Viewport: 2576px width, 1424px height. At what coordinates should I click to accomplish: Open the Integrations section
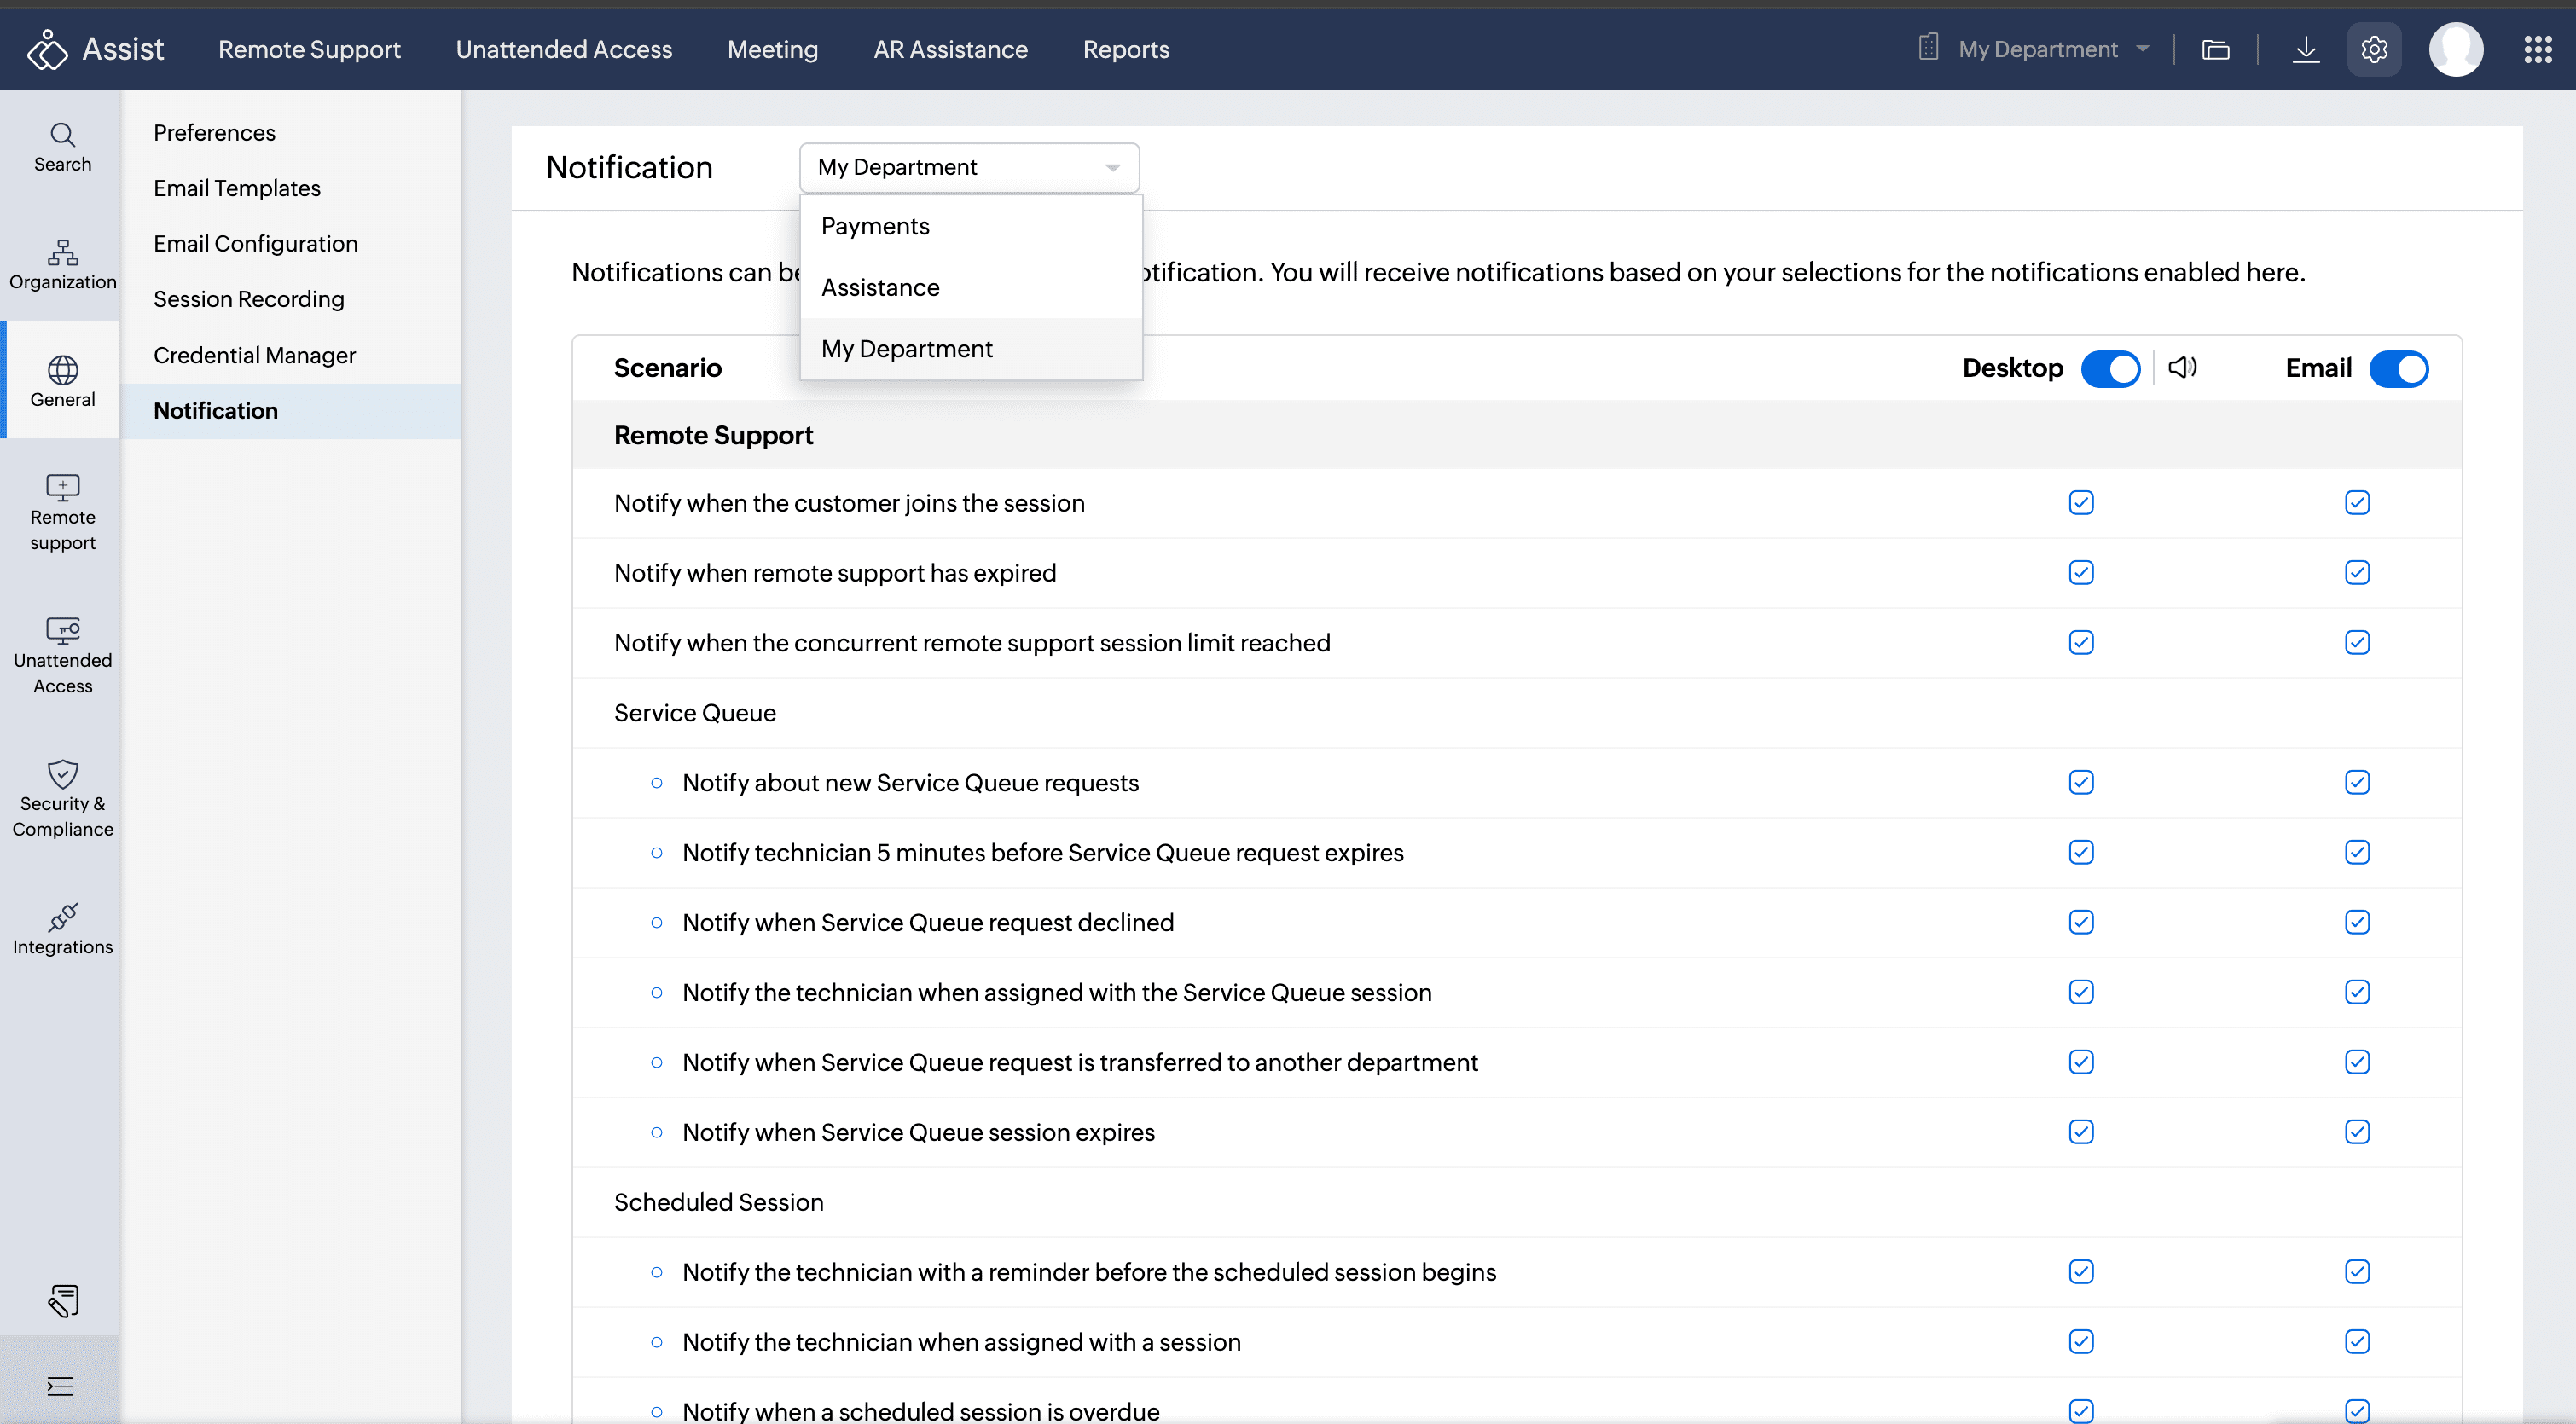[x=62, y=930]
